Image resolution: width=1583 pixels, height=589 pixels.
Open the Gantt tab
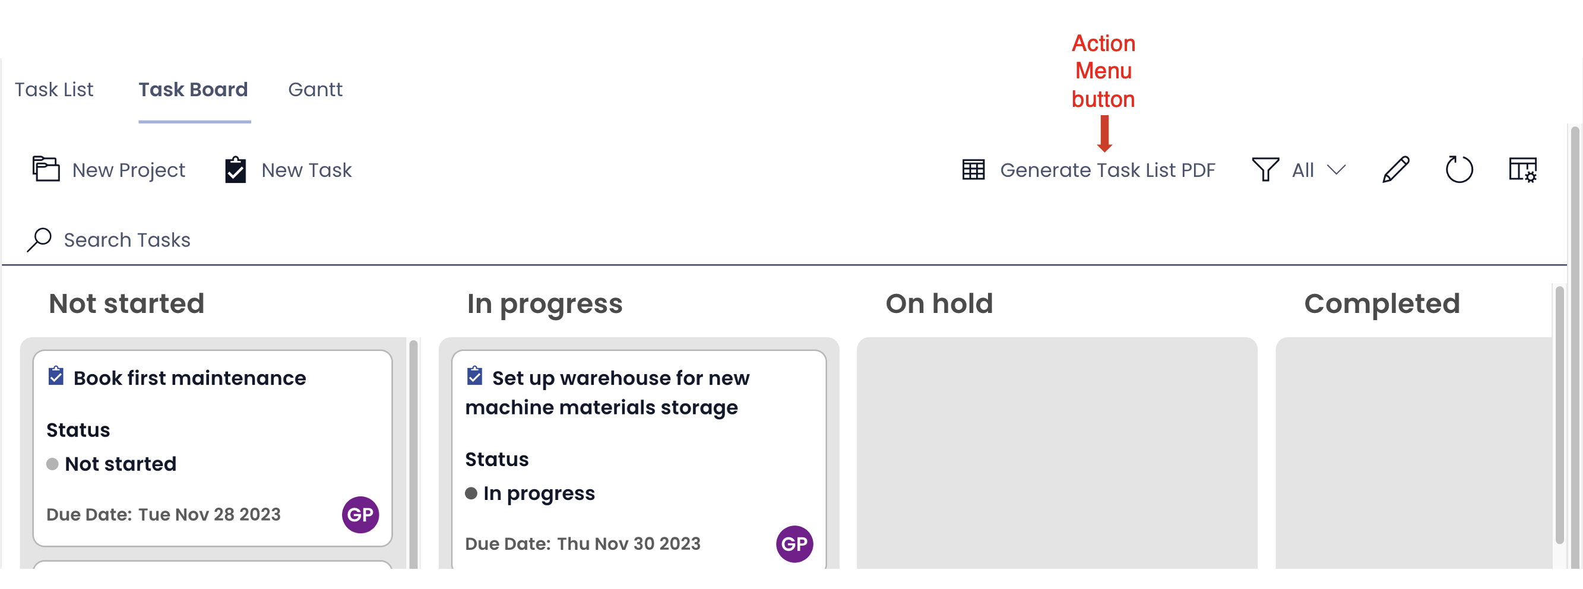[315, 90]
